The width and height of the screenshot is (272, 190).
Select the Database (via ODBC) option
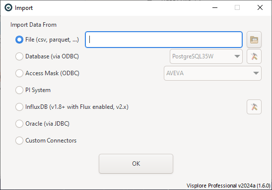coord(19,56)
